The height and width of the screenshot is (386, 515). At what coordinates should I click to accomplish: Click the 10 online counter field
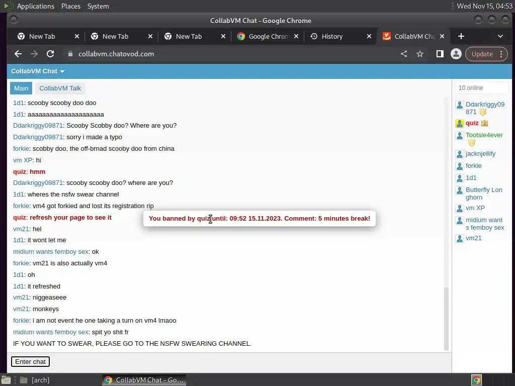(481, 88)
